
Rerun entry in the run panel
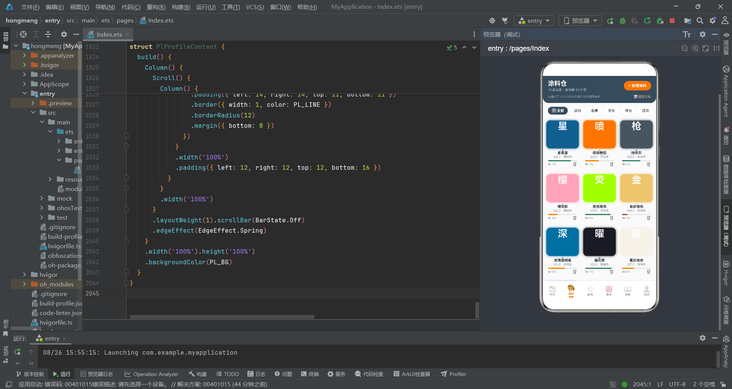[17, 352]
